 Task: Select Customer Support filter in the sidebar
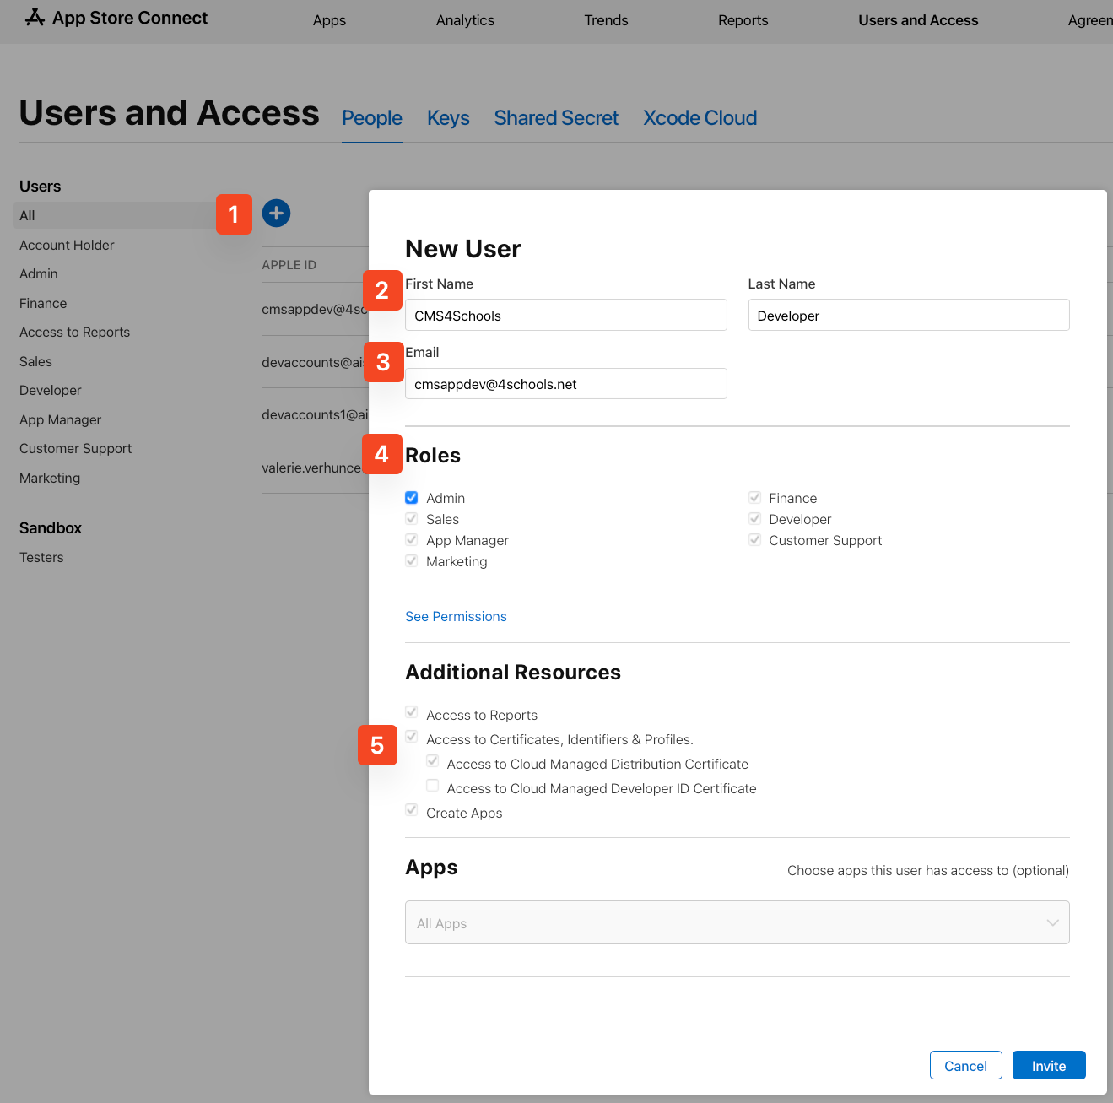[x=75, y=449]
